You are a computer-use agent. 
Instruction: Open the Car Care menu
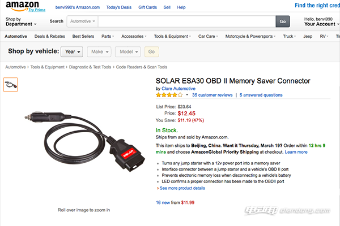[207, 36]
